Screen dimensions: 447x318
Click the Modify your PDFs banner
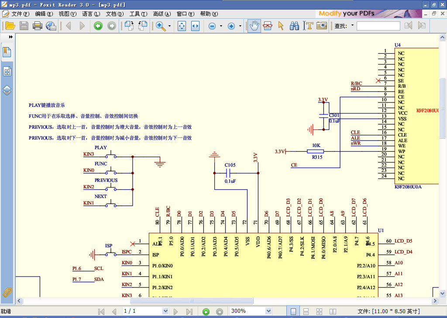click(368, 14)
